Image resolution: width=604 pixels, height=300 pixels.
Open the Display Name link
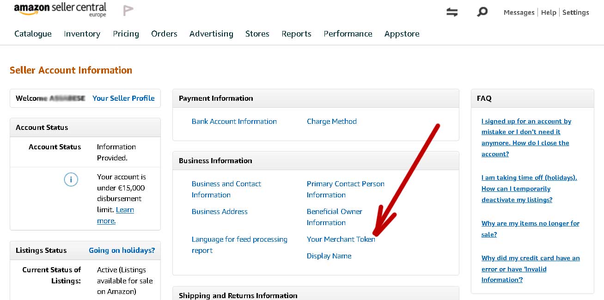point(329,256)
